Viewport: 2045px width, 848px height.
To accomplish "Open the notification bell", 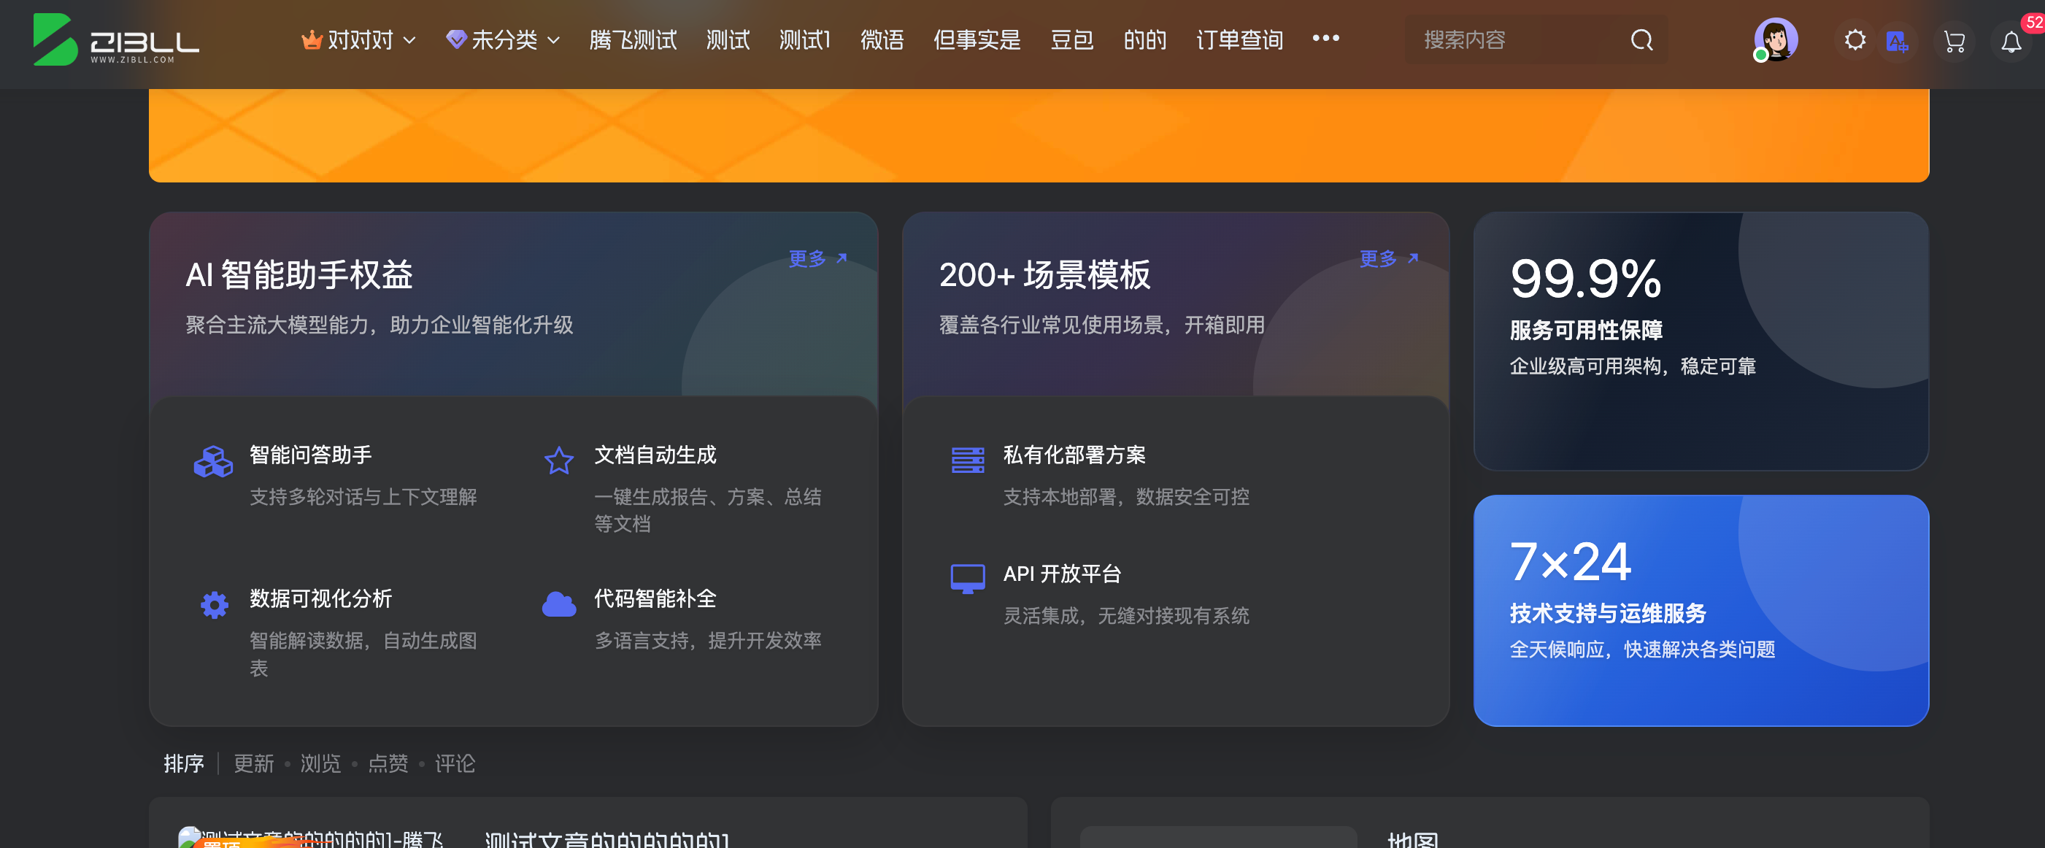I will pyautogui.click(x=2011, y=42).
